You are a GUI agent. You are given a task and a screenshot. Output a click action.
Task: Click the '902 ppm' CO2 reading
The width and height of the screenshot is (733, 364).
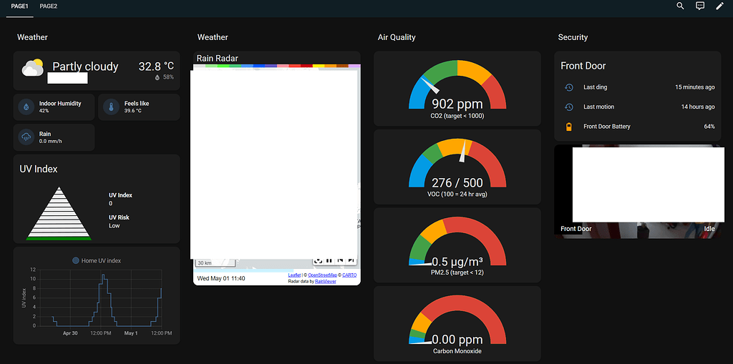point(457,104)
